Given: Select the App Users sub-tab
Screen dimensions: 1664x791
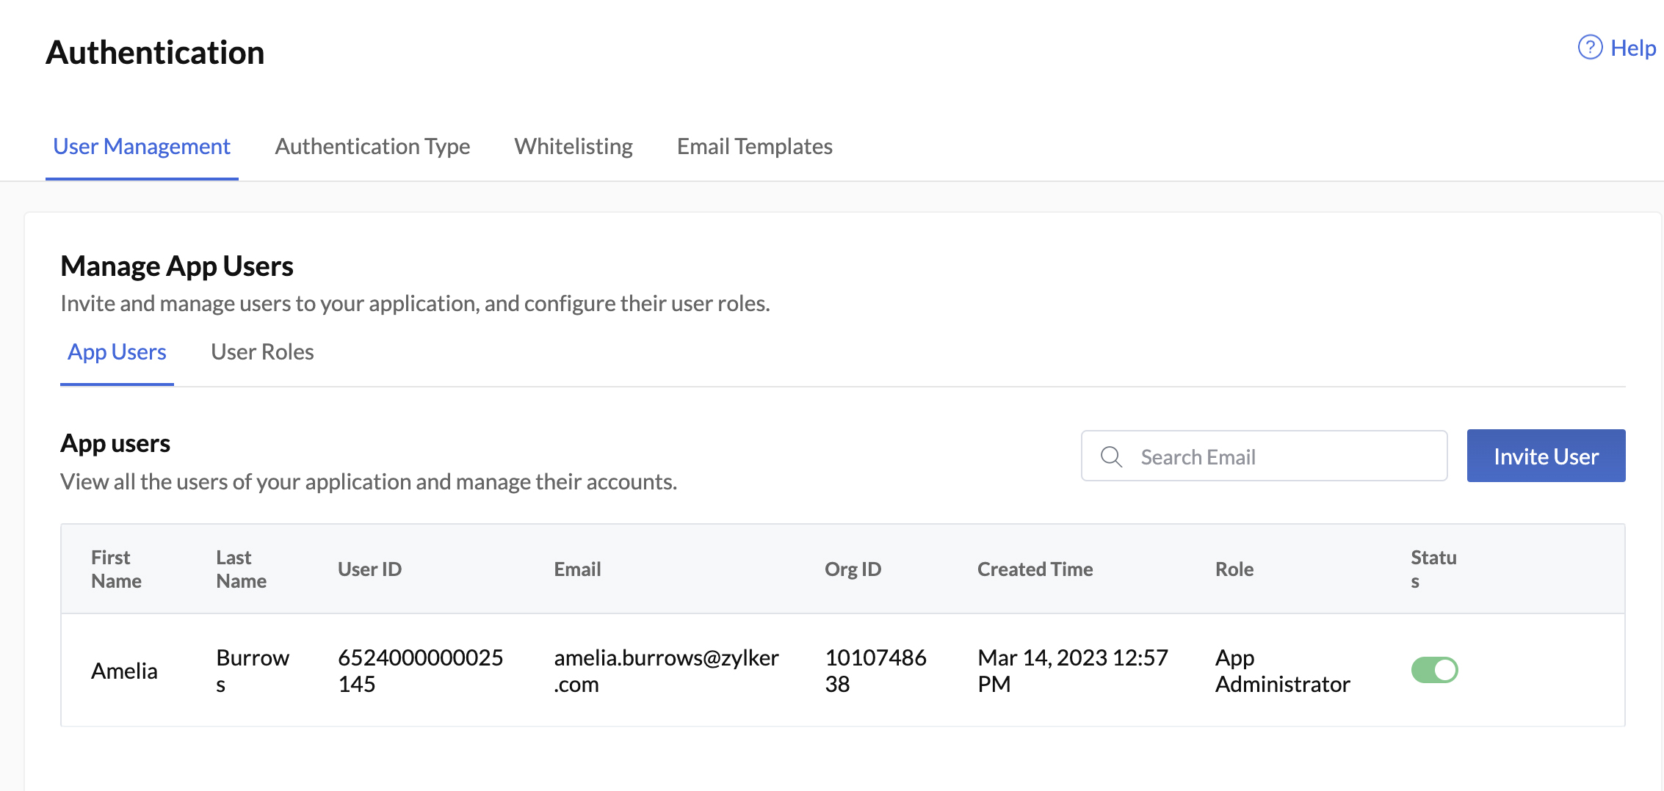Looking at the screenshot, I should tap(116, 351).
